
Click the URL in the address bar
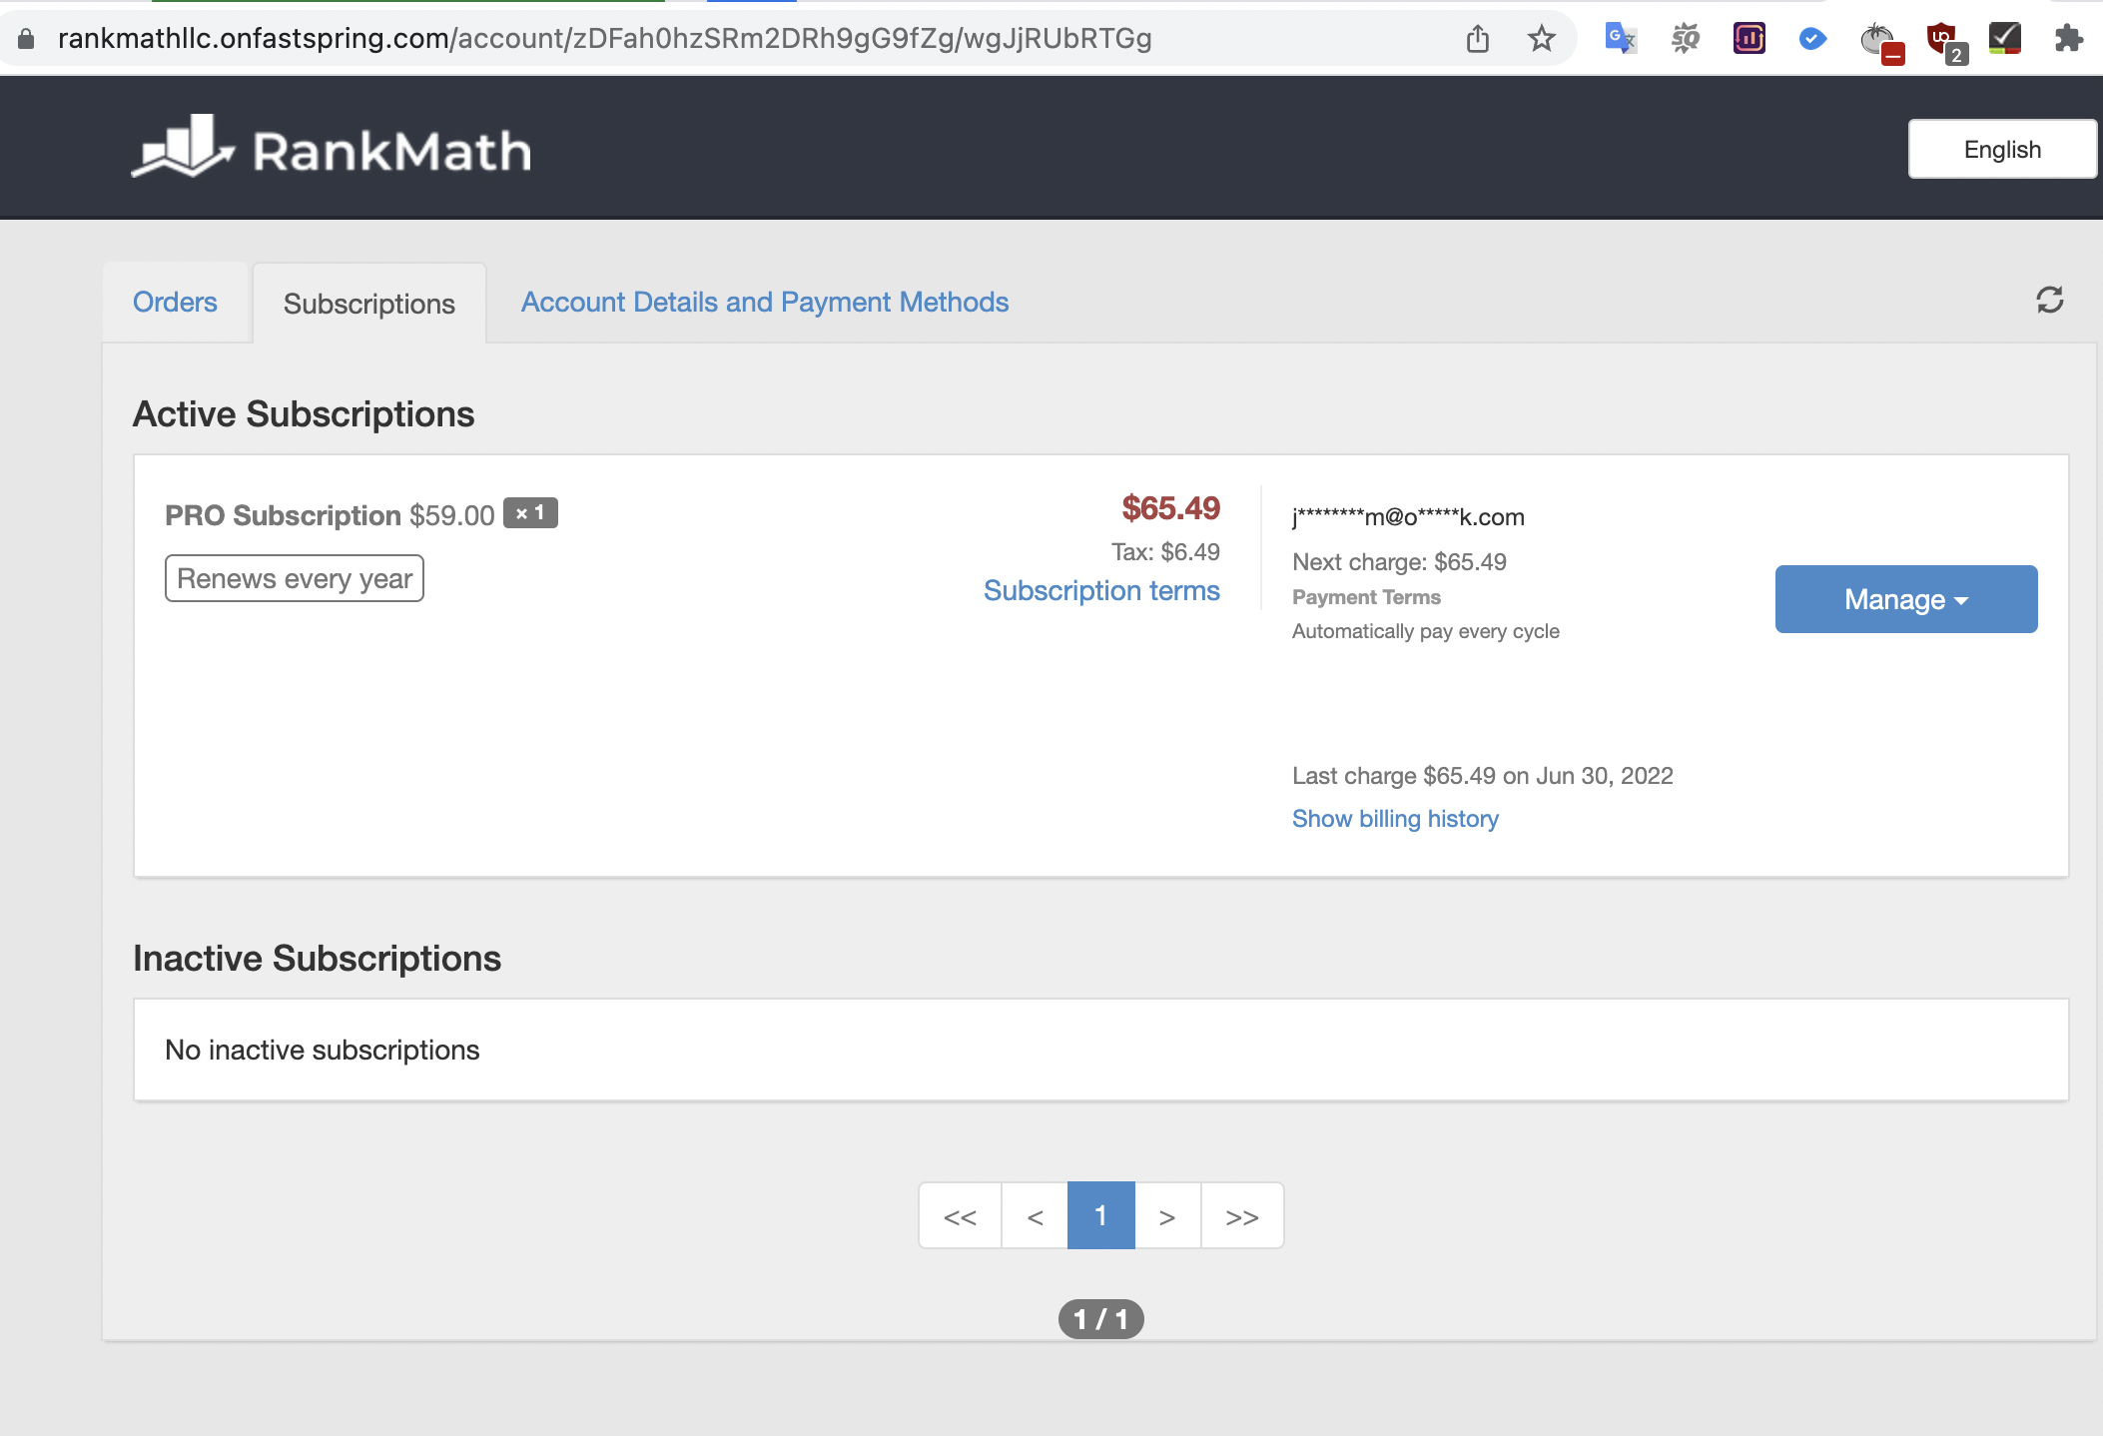604,38
